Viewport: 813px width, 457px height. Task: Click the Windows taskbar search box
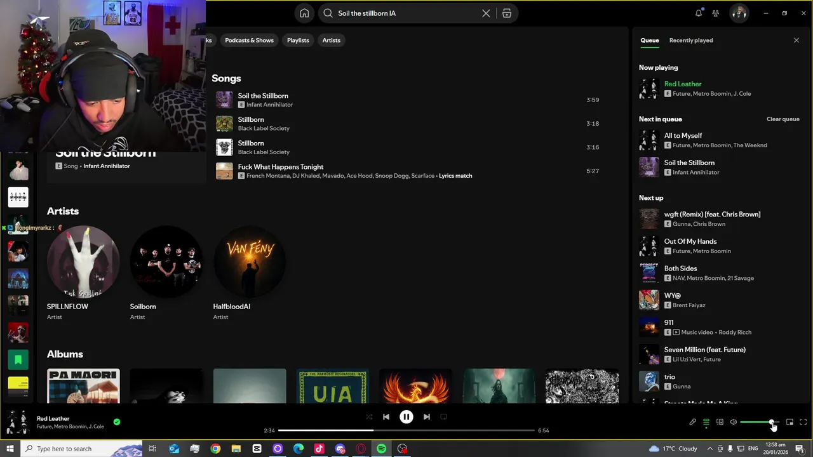click(81, 449)
